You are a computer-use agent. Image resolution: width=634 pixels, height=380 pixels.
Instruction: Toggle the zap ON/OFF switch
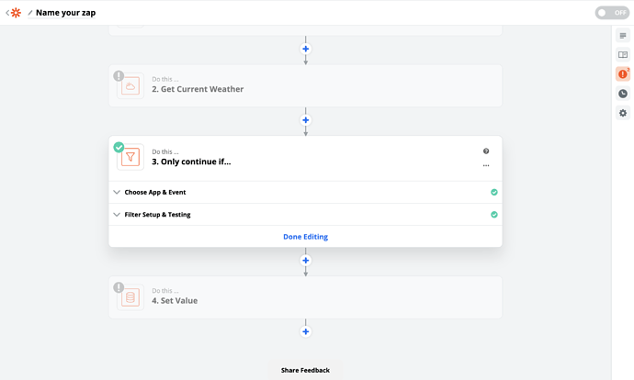(x=612, y=13)
